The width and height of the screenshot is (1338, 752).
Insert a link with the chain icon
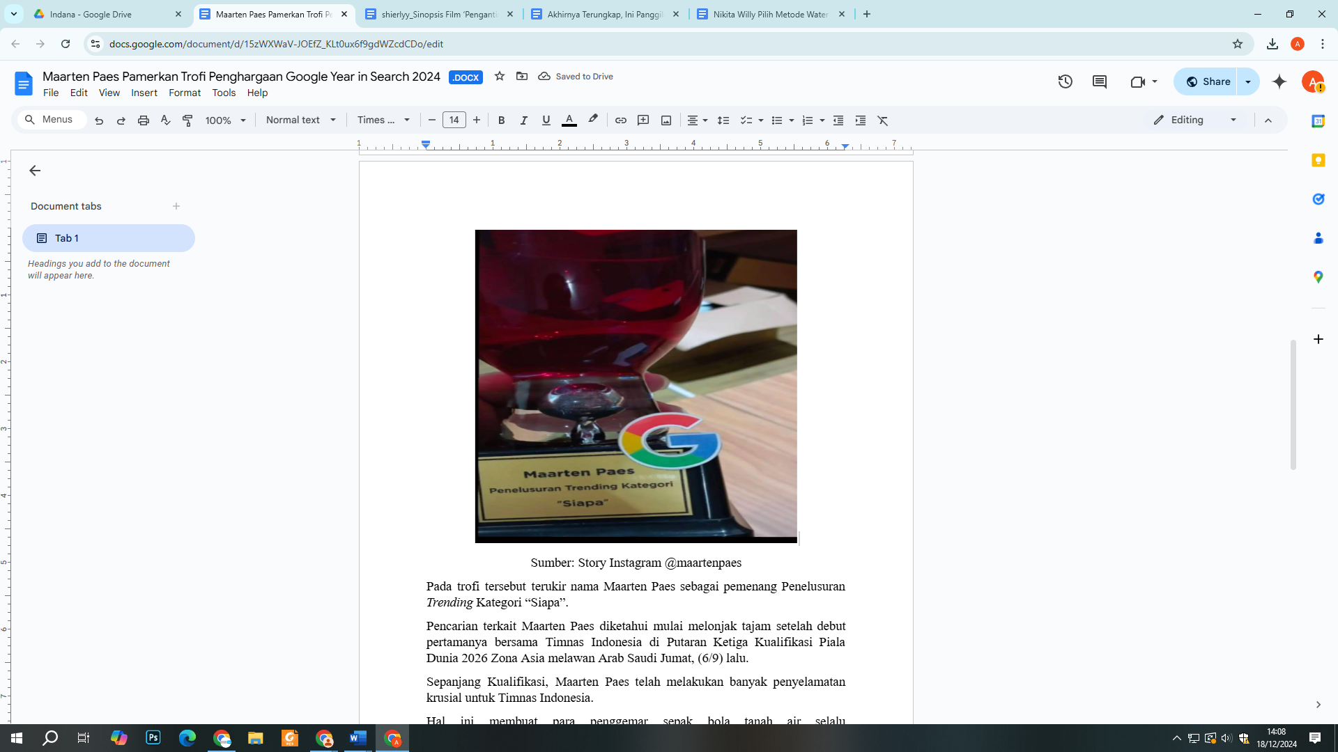(x=621, y=120)
